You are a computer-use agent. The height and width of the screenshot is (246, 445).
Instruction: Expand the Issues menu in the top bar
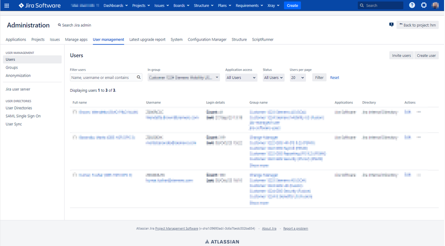click(162, 5)
